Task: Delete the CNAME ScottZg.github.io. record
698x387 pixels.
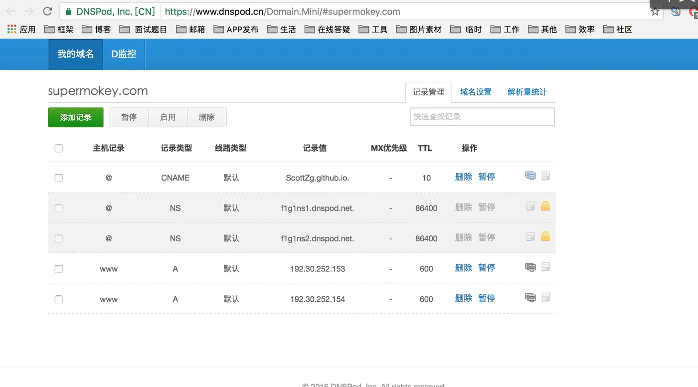Action: coord(464,177)
